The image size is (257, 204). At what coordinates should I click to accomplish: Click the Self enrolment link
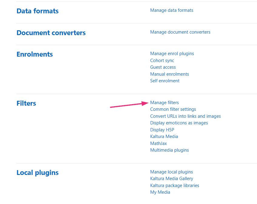[x=165, y=81]
